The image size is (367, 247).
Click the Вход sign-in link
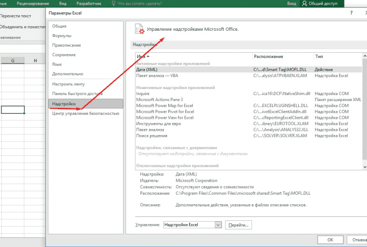[x=292, y=4]
